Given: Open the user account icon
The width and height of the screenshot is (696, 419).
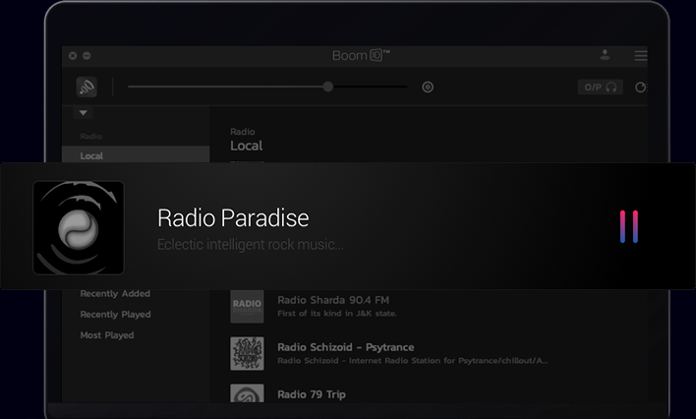Looking at the screenshot, I should coord(605,55).
